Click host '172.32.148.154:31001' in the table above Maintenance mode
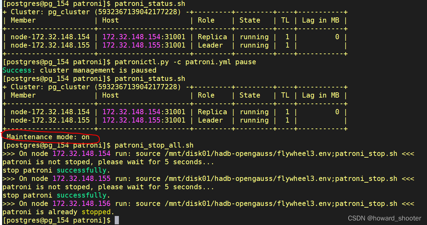Screen dimensions: 427x225 click(x=144, y=112)
